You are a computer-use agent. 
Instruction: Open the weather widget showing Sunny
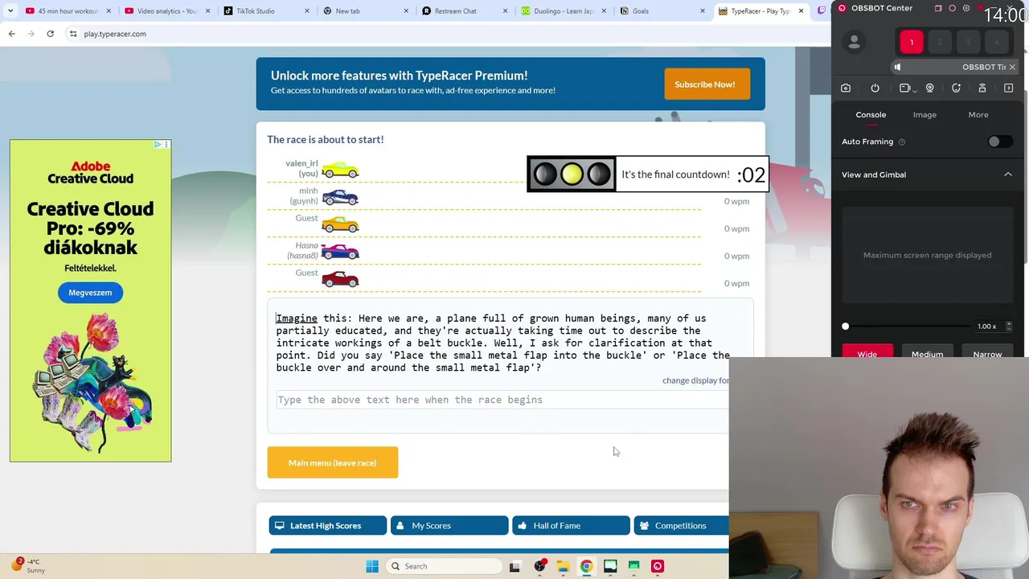tap(29, 566)
